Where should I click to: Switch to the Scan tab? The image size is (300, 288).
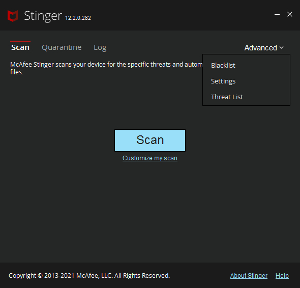[20, 47]
